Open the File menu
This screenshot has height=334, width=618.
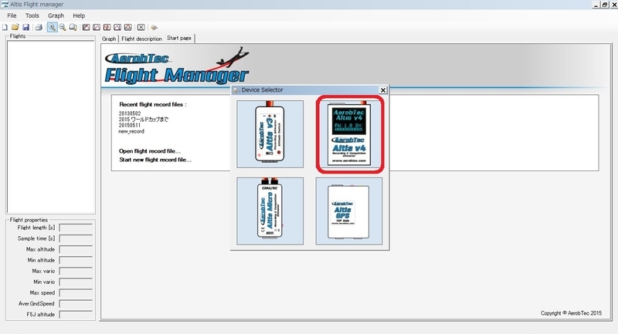tap(12, 15)
